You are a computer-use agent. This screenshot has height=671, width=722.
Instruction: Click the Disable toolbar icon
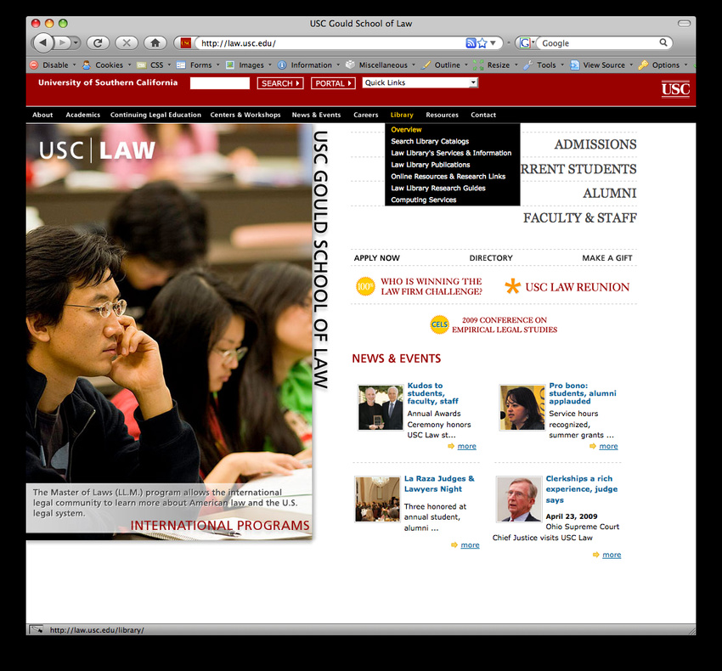coord(34,65)
